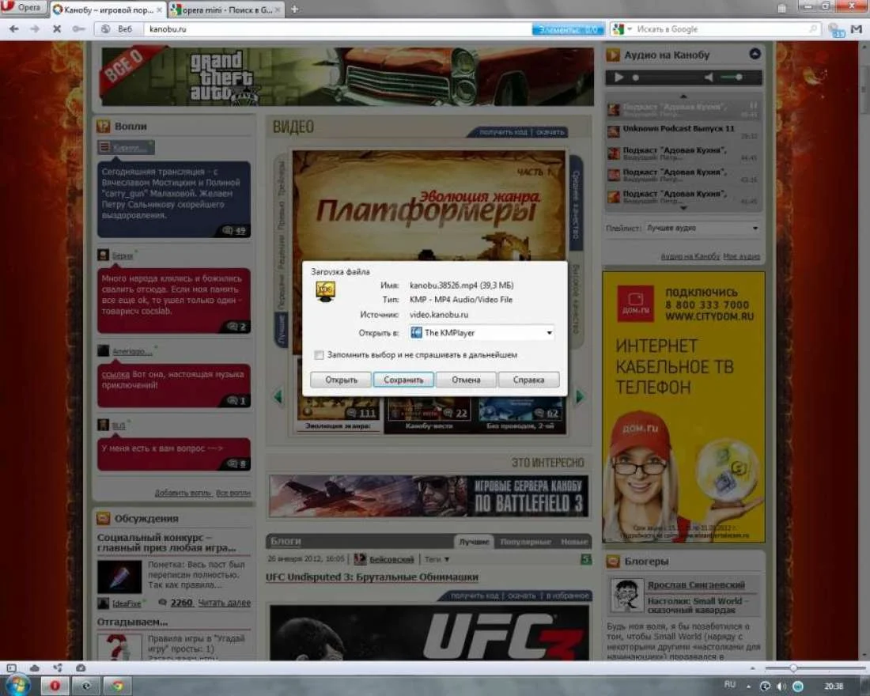
Task: Open the Battlefield 3 servers banner
Action: tap(429, 496)
